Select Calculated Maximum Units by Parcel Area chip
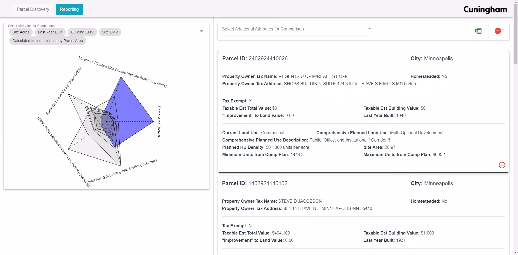Viewport: 518px width, 255px height. tap(48, 41)
